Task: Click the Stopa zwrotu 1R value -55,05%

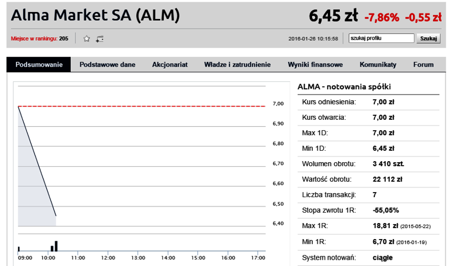Action: click(386, 210)
